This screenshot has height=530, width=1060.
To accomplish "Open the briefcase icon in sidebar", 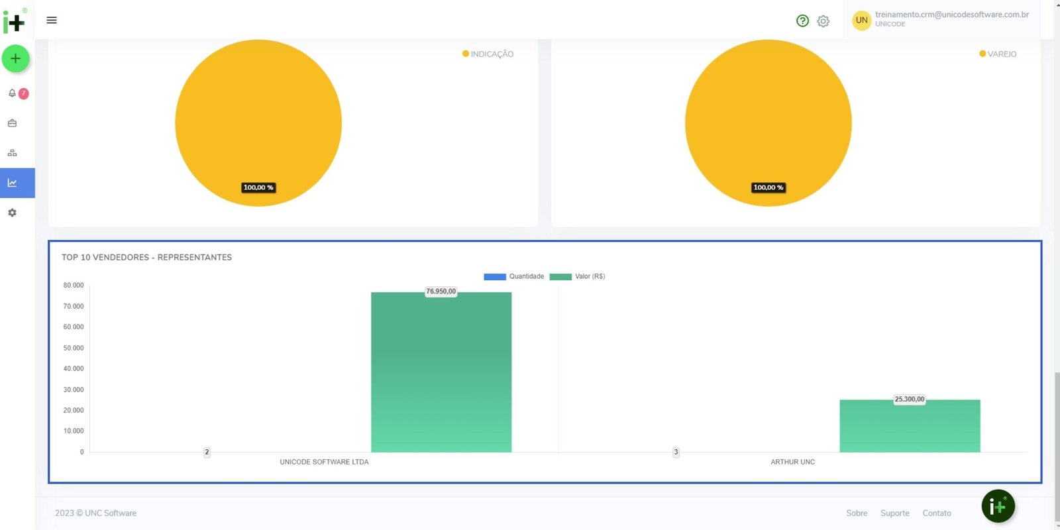I will click(12, 123).
